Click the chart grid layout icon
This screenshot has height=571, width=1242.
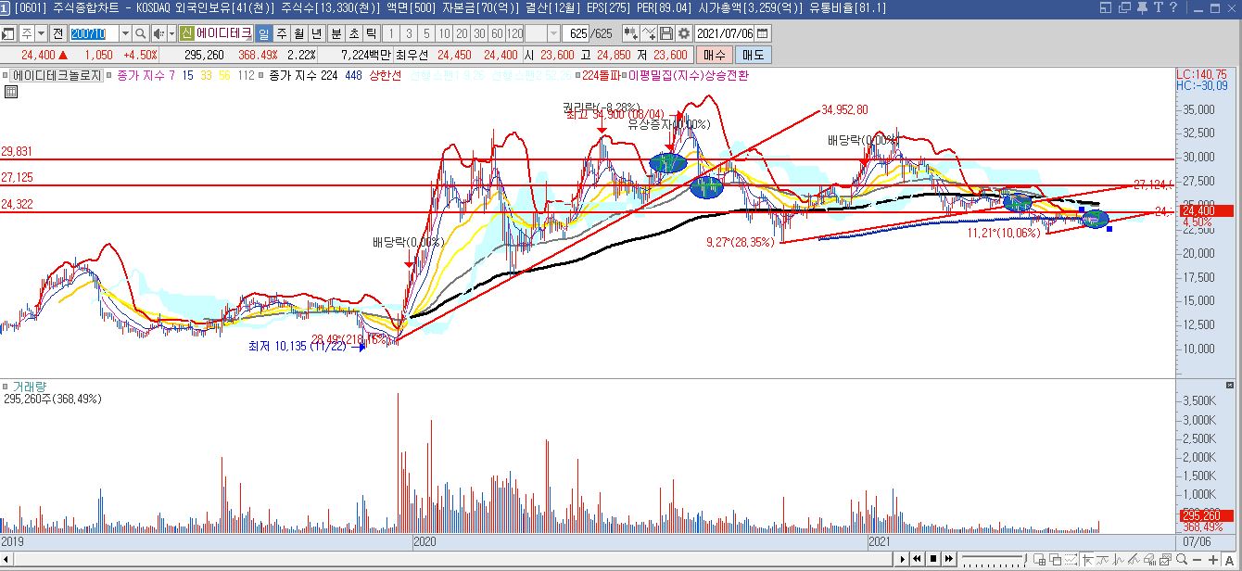(1040, 560)
